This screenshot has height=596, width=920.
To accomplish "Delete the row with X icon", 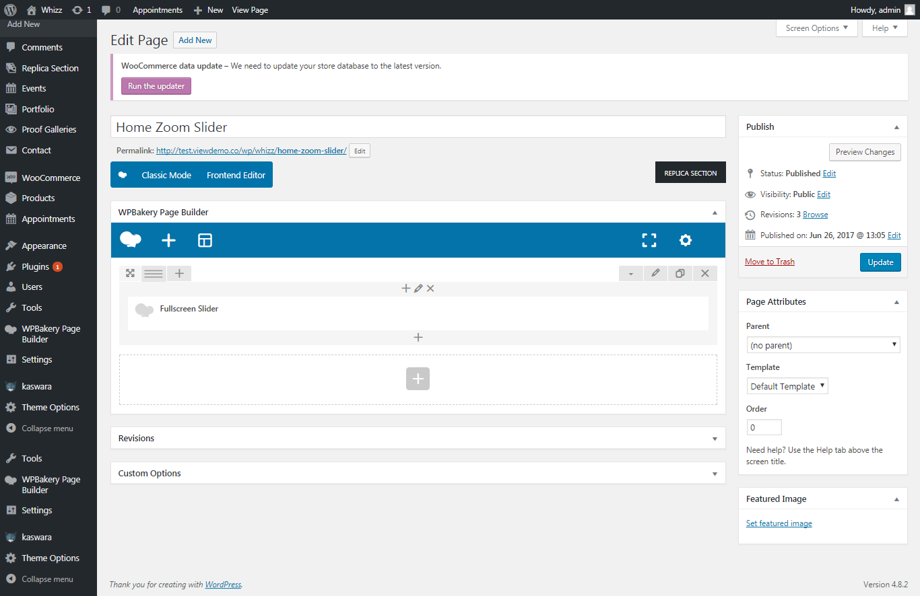I will click(x=705, y=273).
